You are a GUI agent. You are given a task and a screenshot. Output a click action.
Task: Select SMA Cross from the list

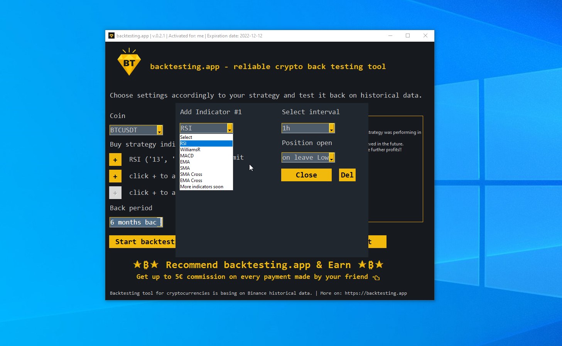(x=206, y=174)
